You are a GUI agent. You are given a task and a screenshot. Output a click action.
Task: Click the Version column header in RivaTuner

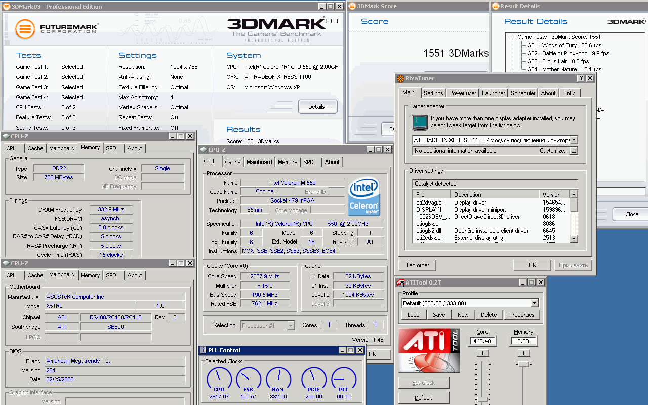(555, 194)
